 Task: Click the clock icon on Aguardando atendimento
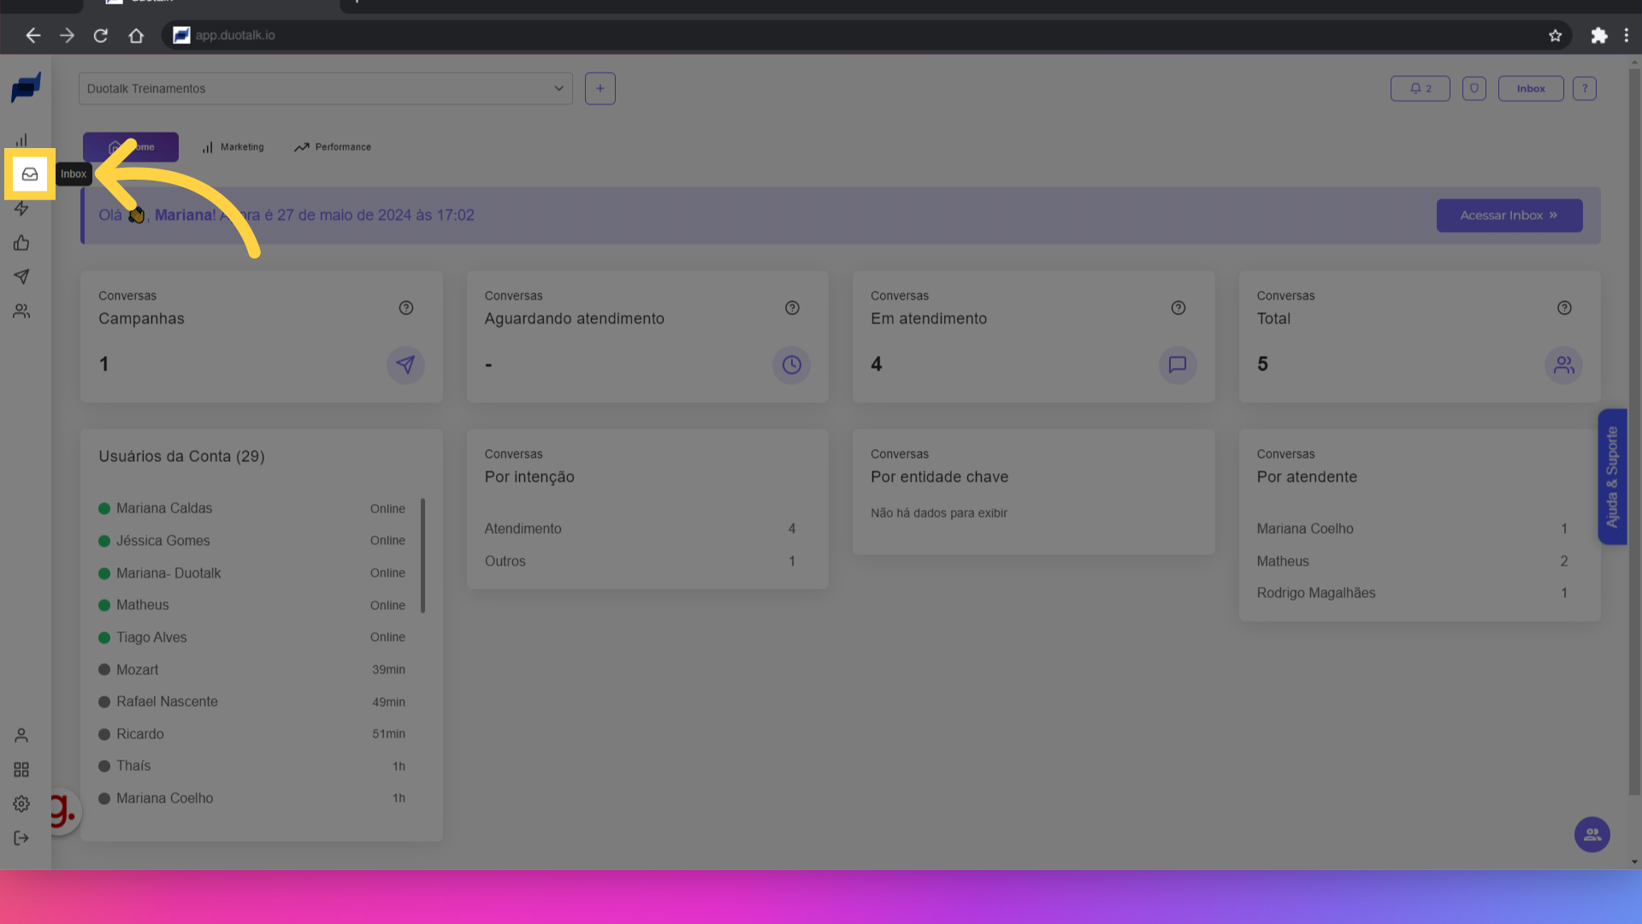tap(791, 365)
